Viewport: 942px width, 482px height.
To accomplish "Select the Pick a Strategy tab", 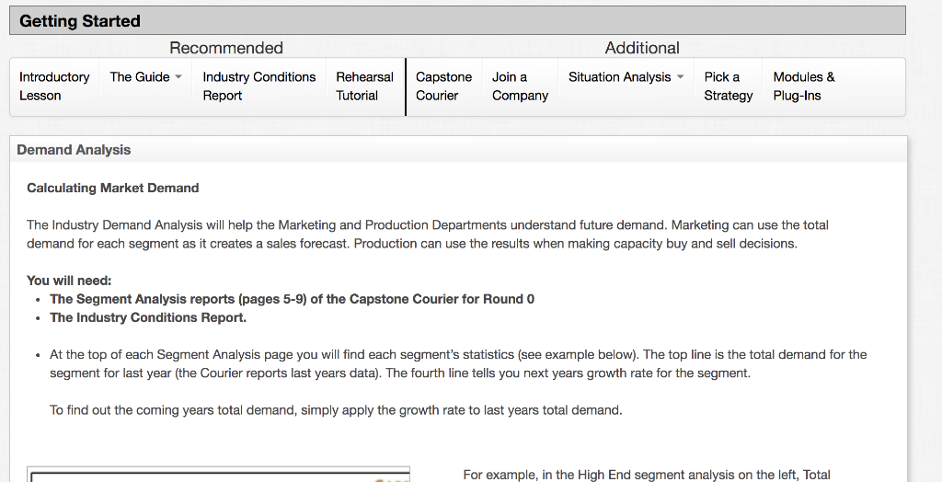I will (729, 86).
